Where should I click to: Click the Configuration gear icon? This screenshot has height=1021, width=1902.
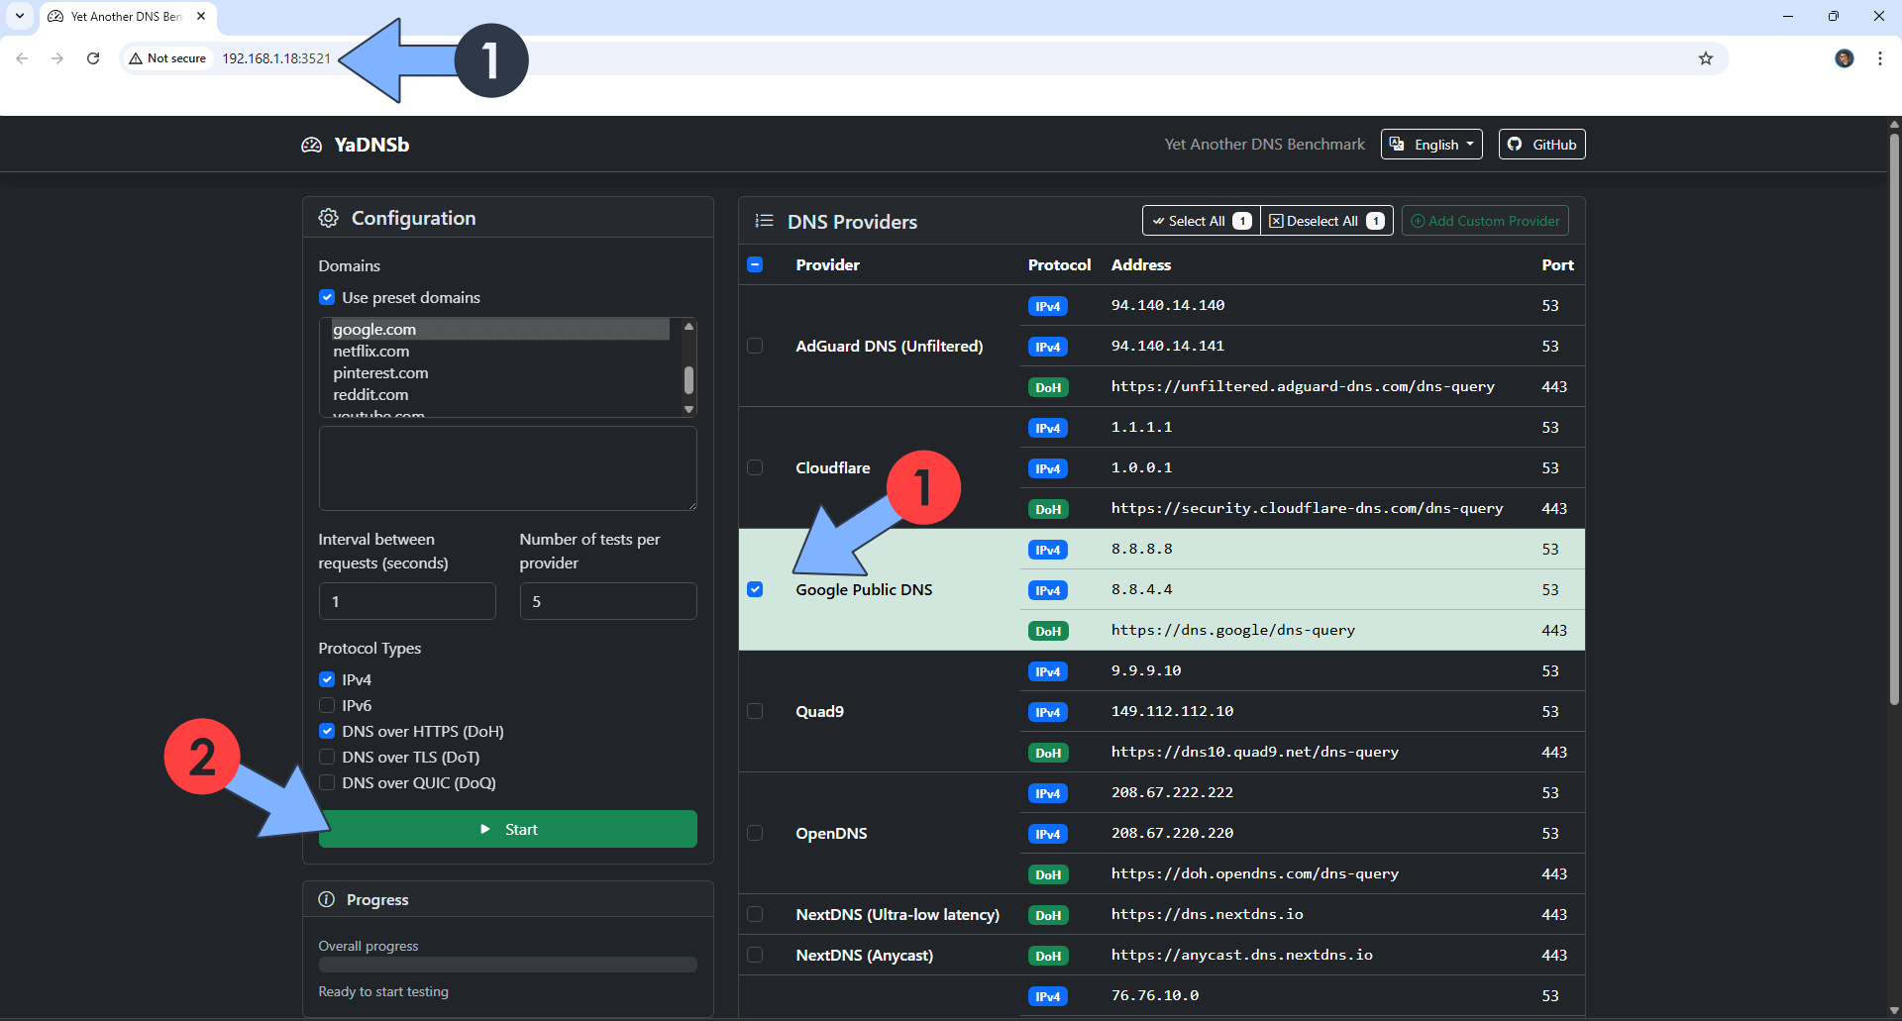tap(329, 218)
